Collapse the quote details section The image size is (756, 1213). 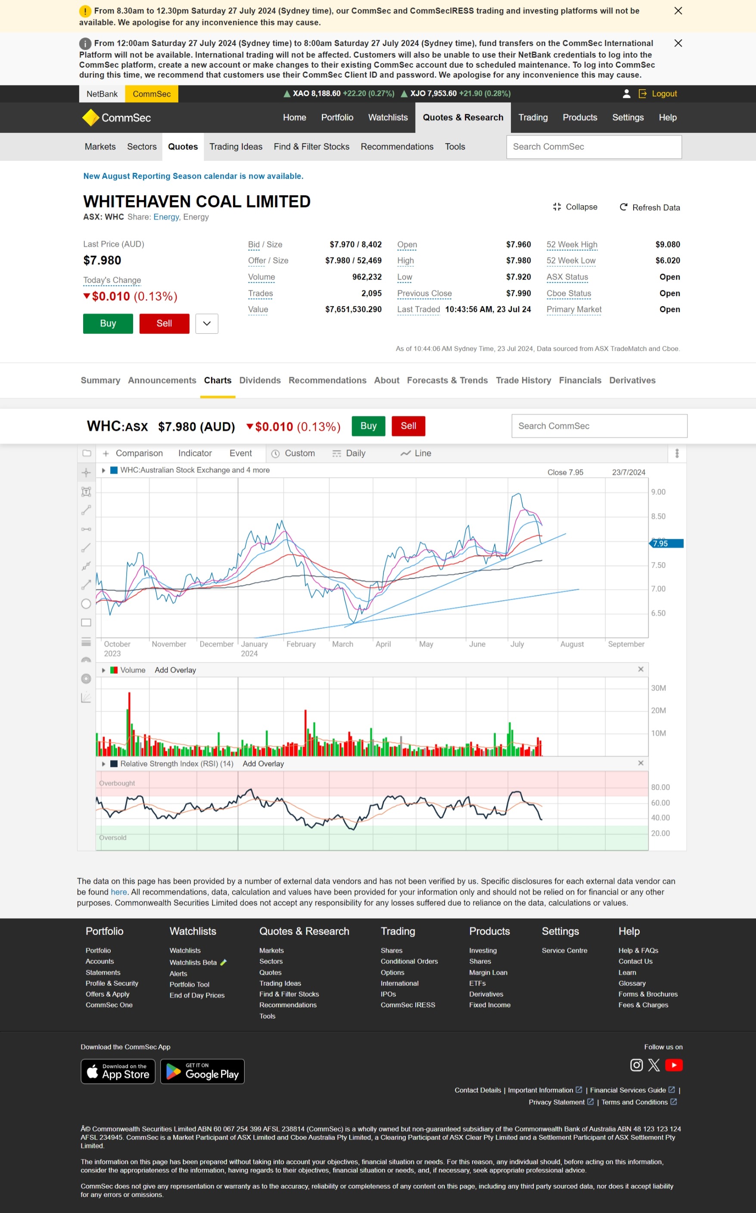click(x=575, y=207)
